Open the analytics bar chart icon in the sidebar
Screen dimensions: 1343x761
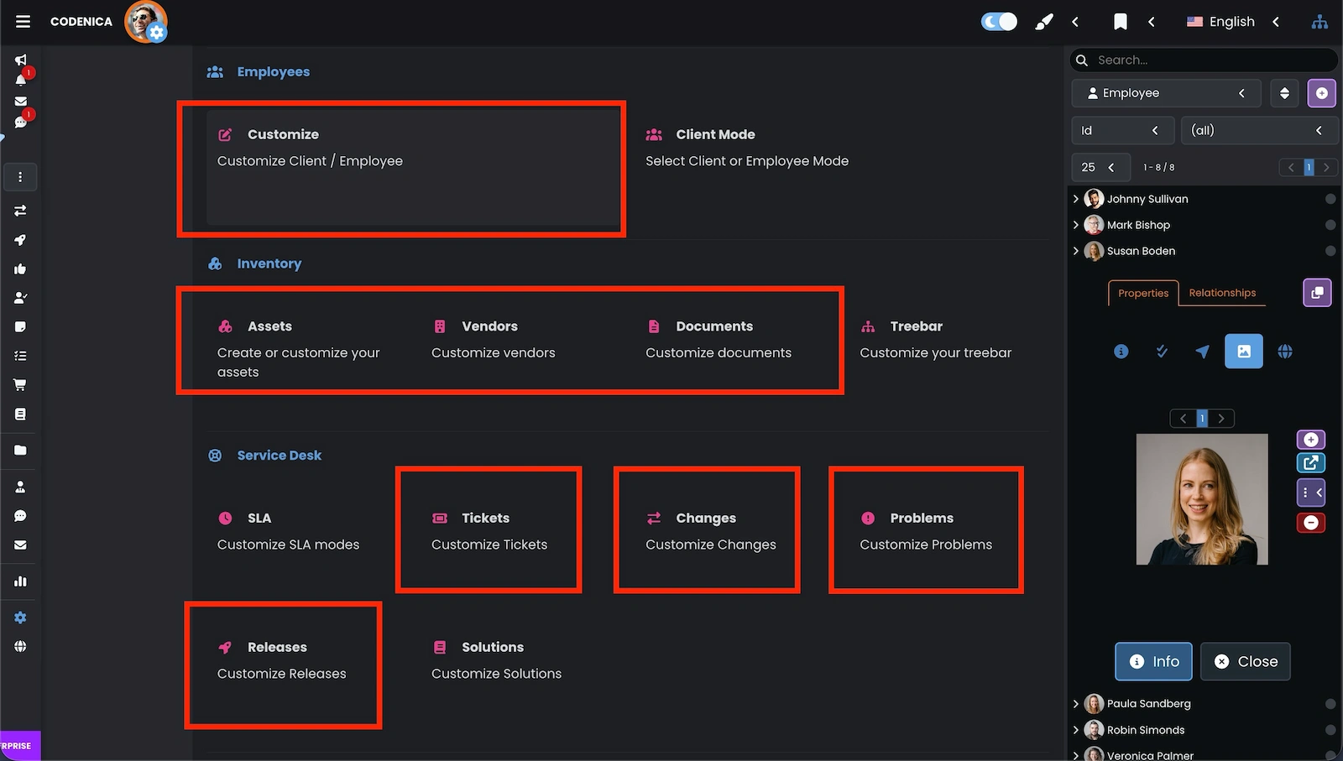[20, 581]
